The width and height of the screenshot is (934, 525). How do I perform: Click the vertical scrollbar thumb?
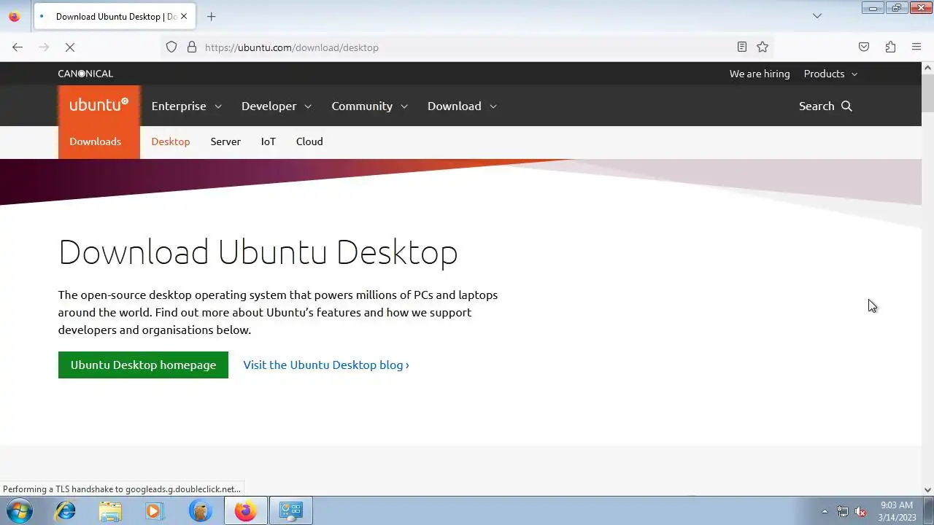pos(927,93)
